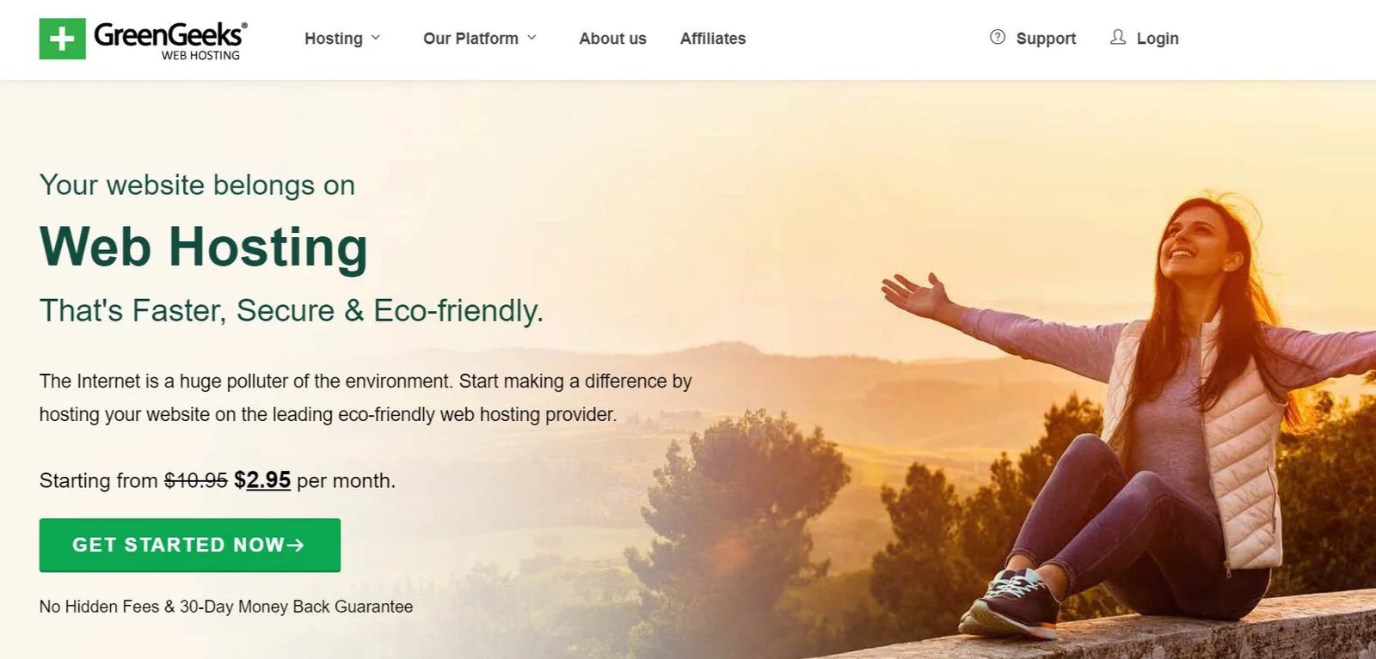1376x659 pixels.
Task: Click the Get Started Now button
Action: click(x=190, y=545)
